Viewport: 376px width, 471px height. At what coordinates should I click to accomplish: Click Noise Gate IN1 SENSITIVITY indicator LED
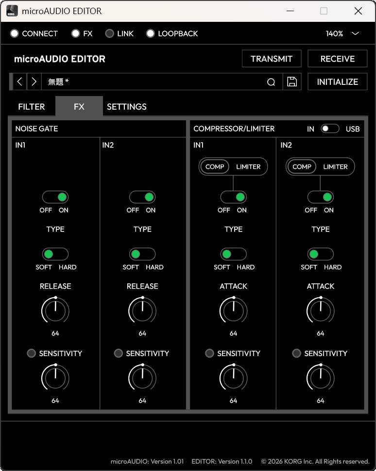click(x=31, y=353)
